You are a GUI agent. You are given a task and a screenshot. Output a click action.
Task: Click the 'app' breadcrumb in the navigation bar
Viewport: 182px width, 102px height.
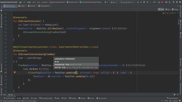pyautogui.click(x=20, y=2)
